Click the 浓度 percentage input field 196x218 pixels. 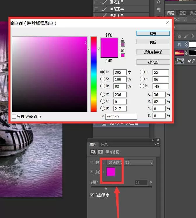[x=141, y=182]
